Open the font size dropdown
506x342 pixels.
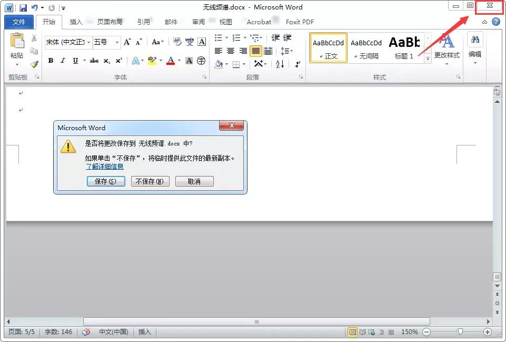click(117, 42)
